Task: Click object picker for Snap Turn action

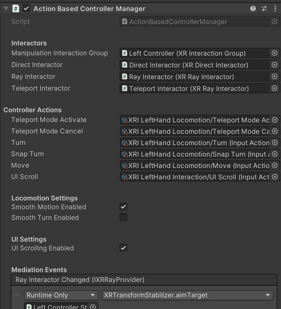Action: [x=274, y=154]
